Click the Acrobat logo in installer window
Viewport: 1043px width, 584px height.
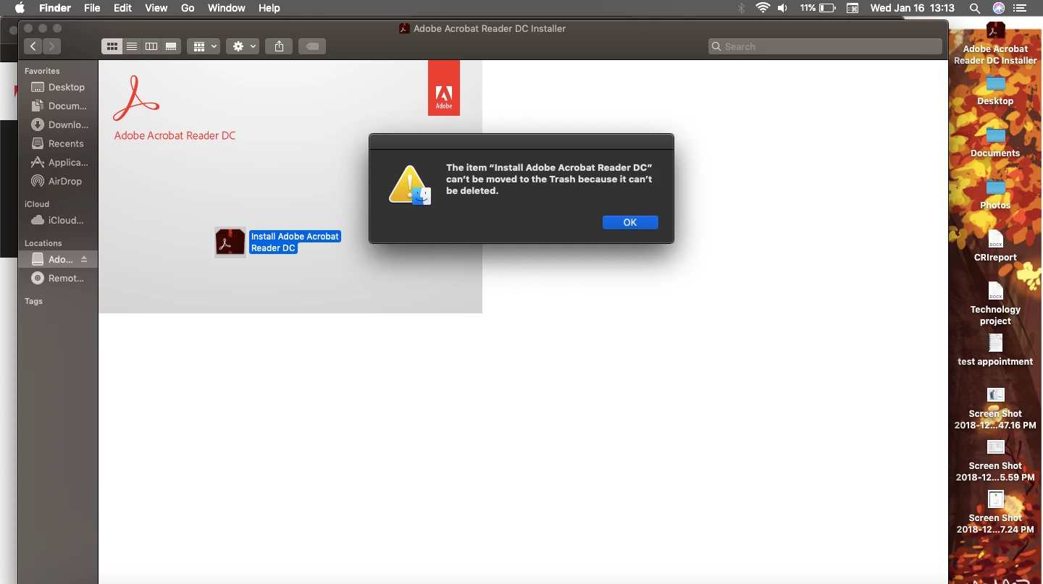tap(135, 98)
